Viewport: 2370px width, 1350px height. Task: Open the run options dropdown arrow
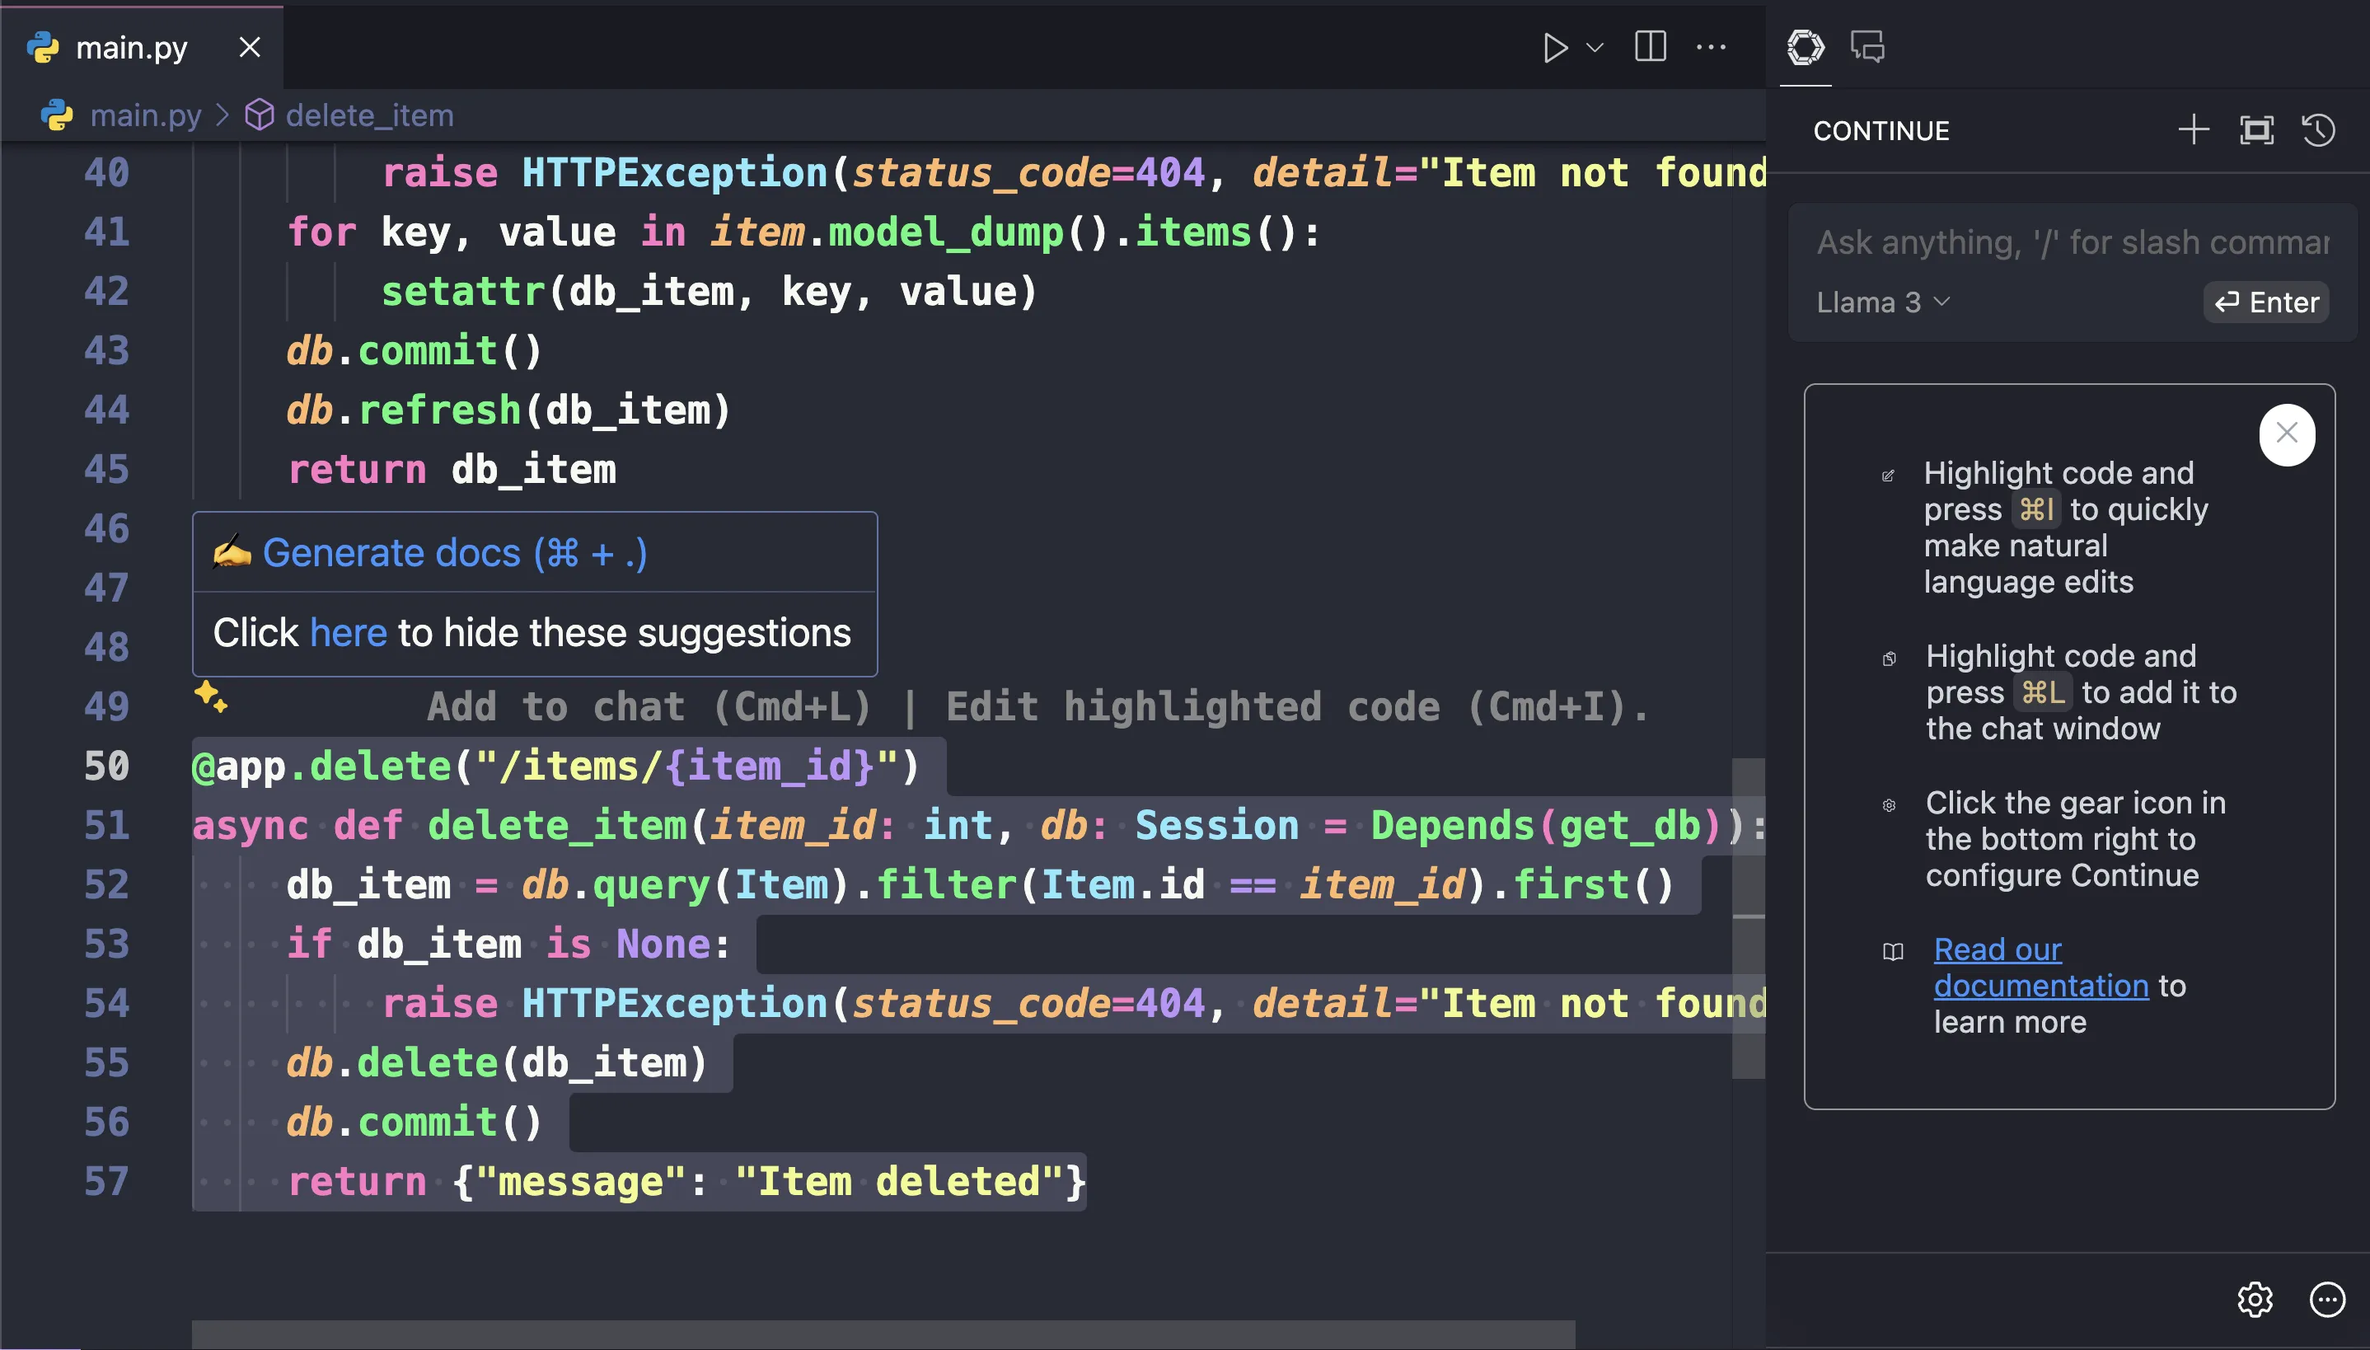point(1595,47)
